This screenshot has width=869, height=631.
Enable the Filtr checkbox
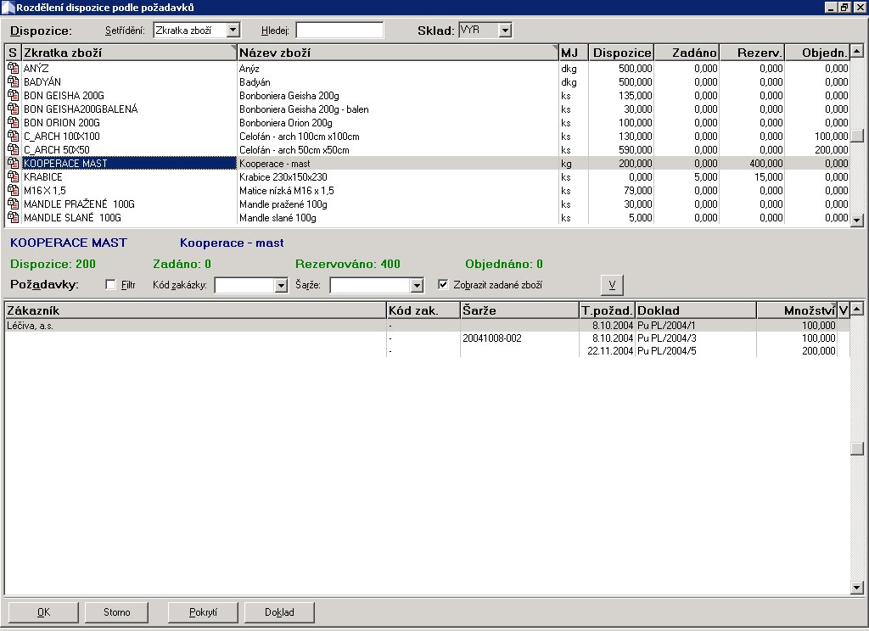[x=109, y=285]
